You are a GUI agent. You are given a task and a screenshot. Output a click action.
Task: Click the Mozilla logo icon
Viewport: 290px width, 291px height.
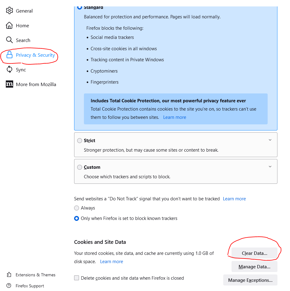[9, 84]
